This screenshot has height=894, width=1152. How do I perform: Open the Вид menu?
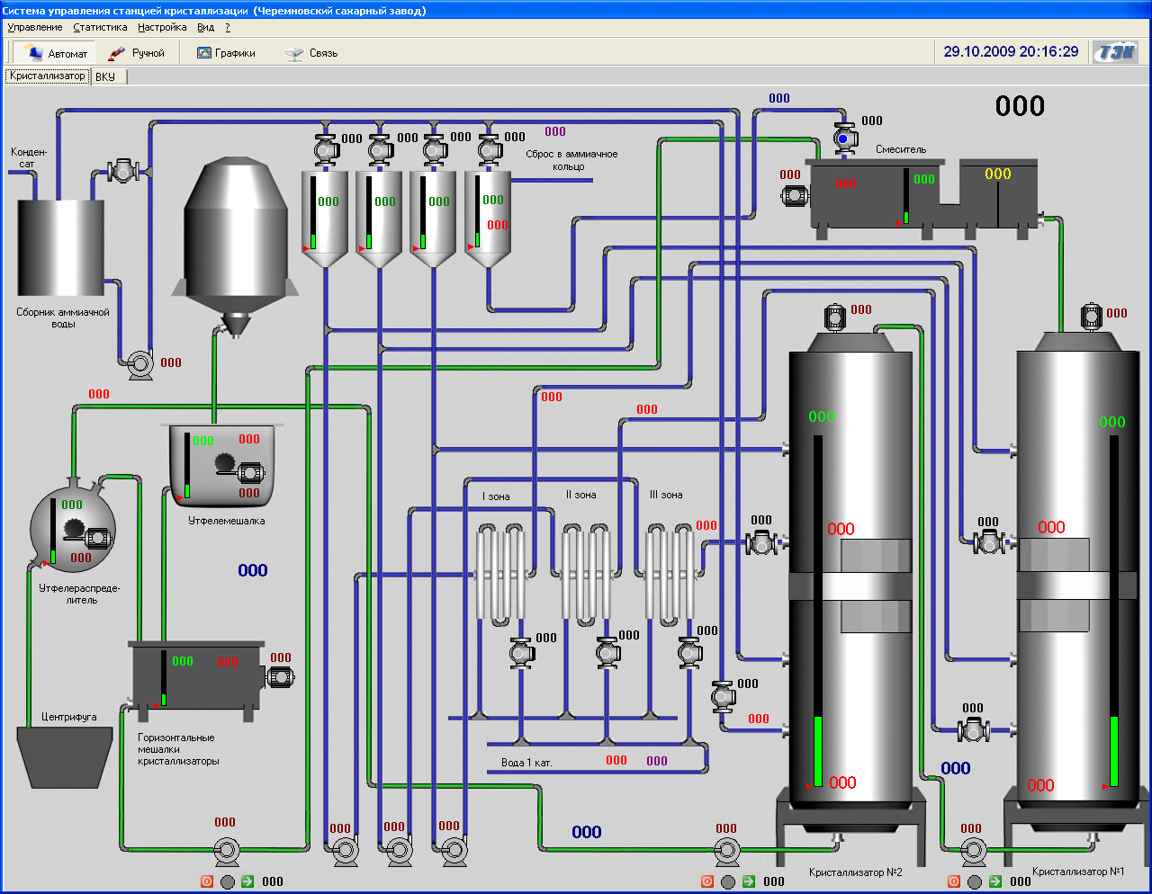point(205,27)
